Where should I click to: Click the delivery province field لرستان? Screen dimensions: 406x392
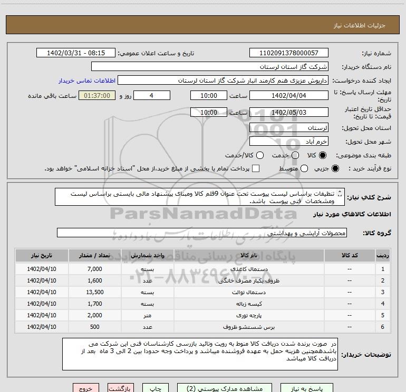coord(289,127)
